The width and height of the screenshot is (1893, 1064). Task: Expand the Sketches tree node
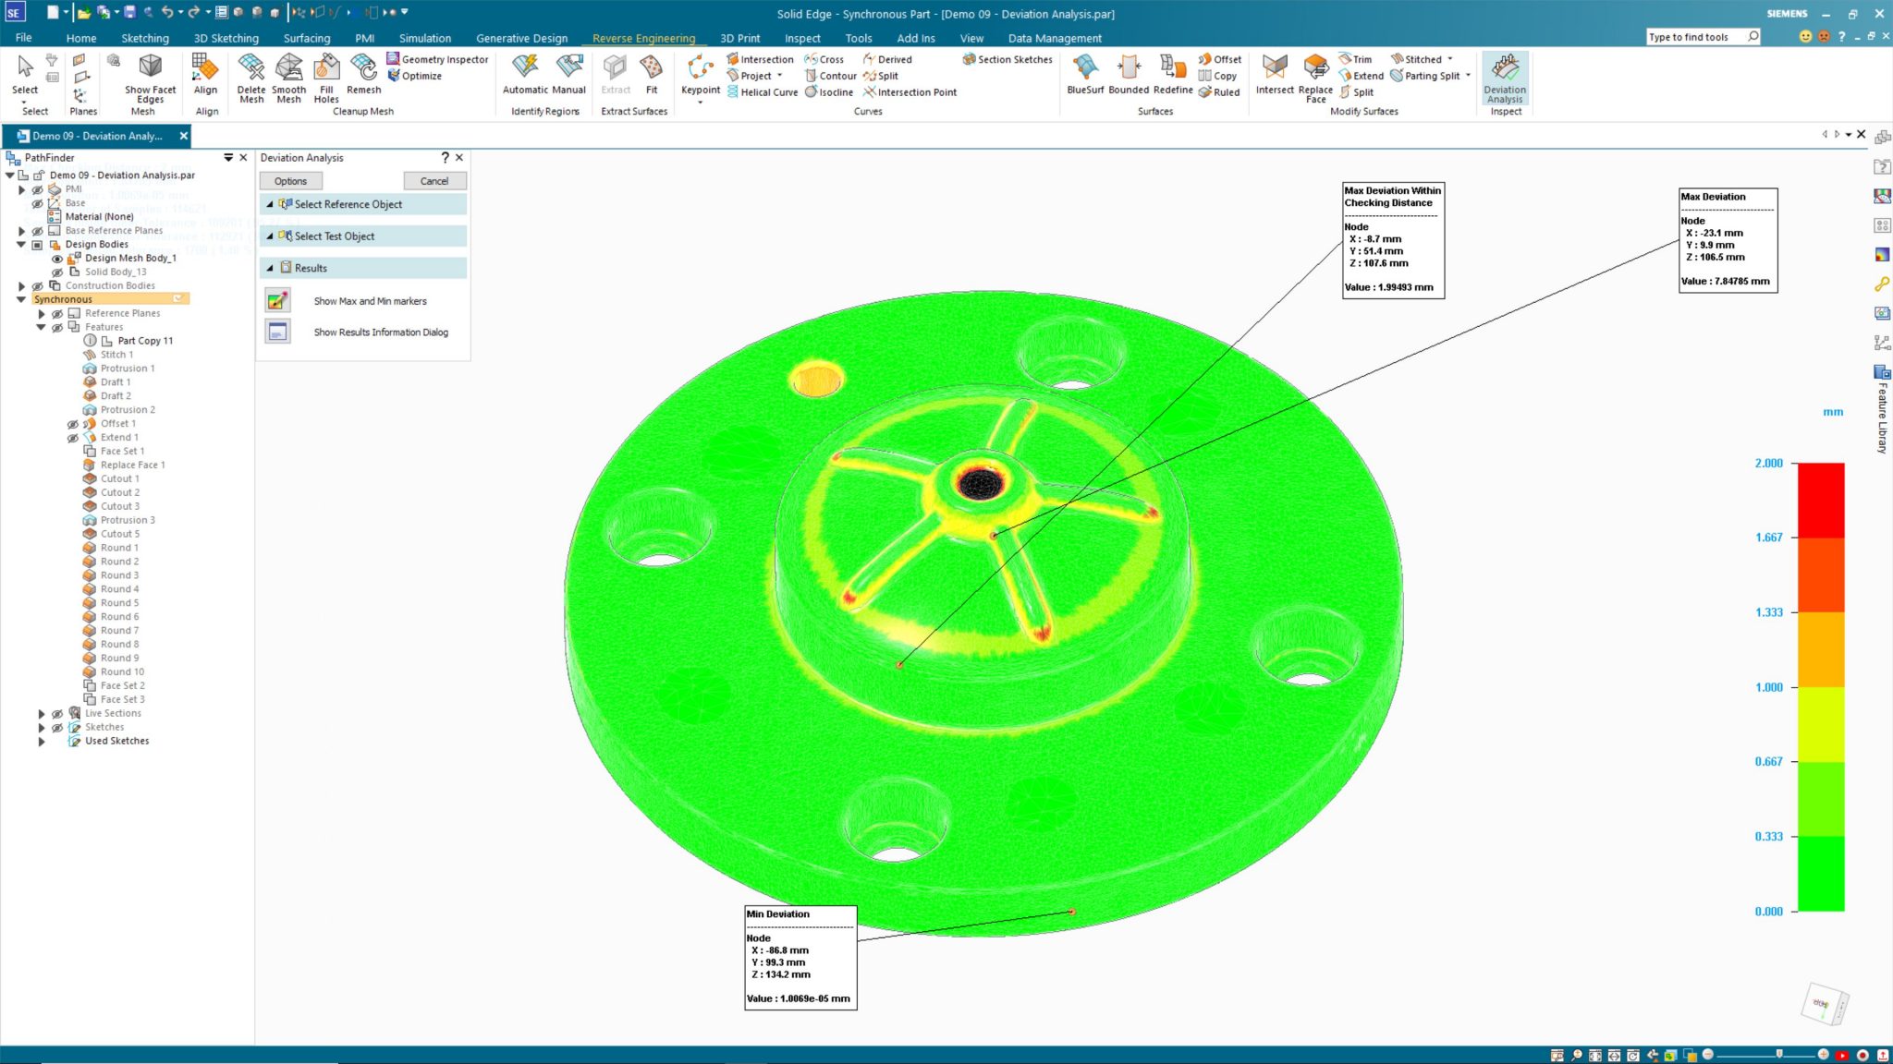click(41, 728)
